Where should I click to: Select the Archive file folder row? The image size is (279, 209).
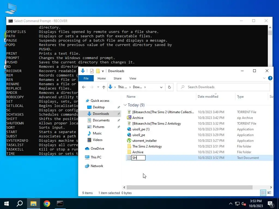pos(199,152)
